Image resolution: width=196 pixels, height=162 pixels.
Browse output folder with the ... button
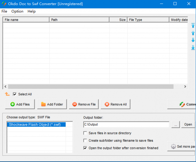(x=176, y=125)
